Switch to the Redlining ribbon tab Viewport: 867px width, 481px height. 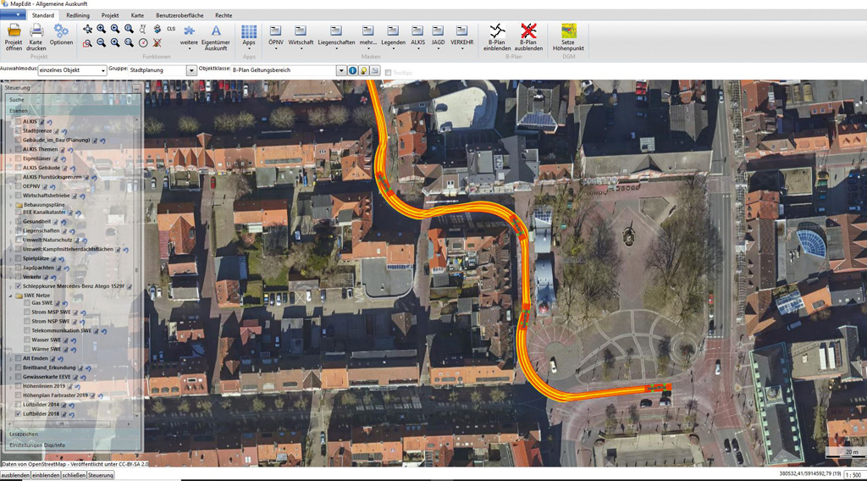pos(78,15)
